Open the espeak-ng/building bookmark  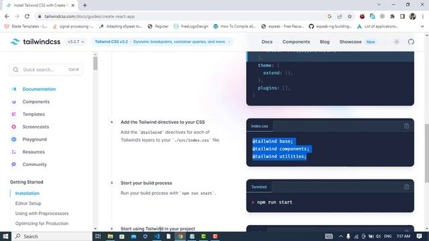[330, 26]
